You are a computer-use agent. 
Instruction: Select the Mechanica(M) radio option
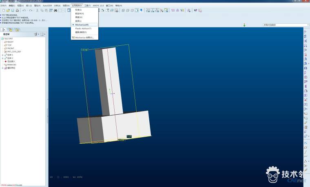click(x=82, y=24)
